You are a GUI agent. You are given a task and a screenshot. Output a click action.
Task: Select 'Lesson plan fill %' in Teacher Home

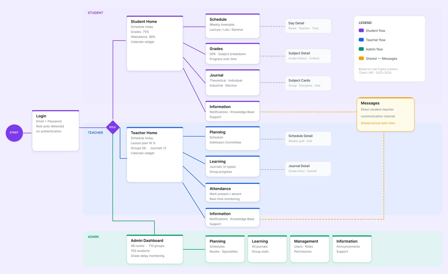(143, 143)
